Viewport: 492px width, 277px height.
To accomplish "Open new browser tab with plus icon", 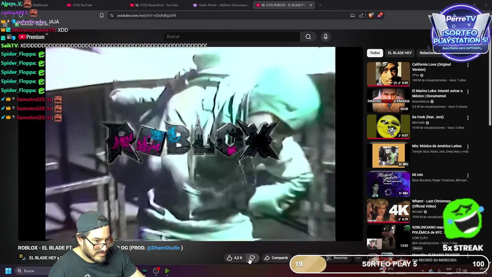I will tap(320, 5).
